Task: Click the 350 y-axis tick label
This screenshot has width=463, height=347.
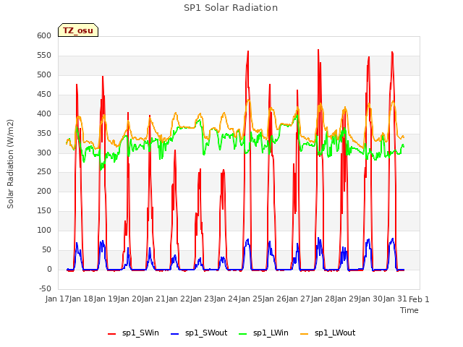Action: click(x=44, y=133)
